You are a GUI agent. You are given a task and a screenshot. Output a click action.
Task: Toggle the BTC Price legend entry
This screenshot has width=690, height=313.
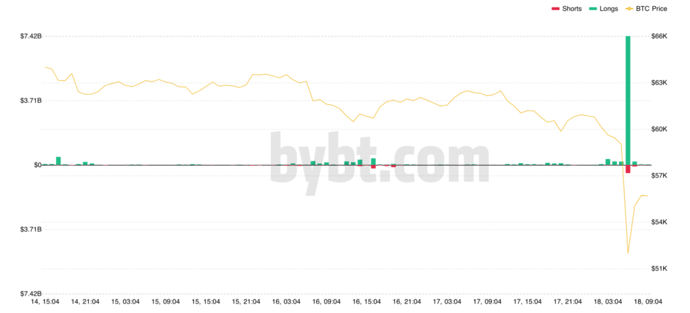coord(646,8)
